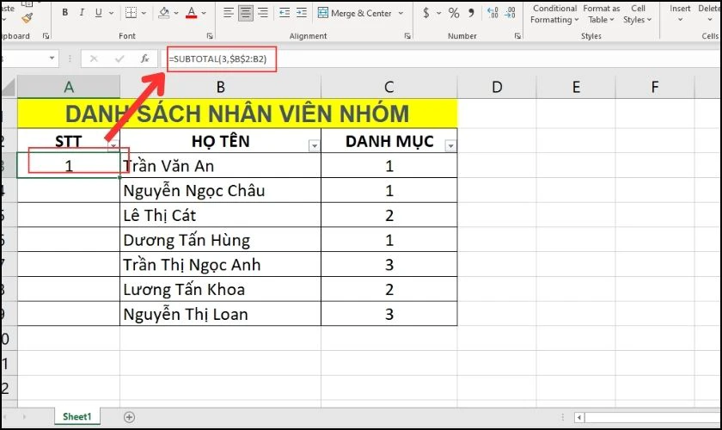Click the Format Painter brush
The height and width of the screenshot is (430, 722).
click(28, 17)
